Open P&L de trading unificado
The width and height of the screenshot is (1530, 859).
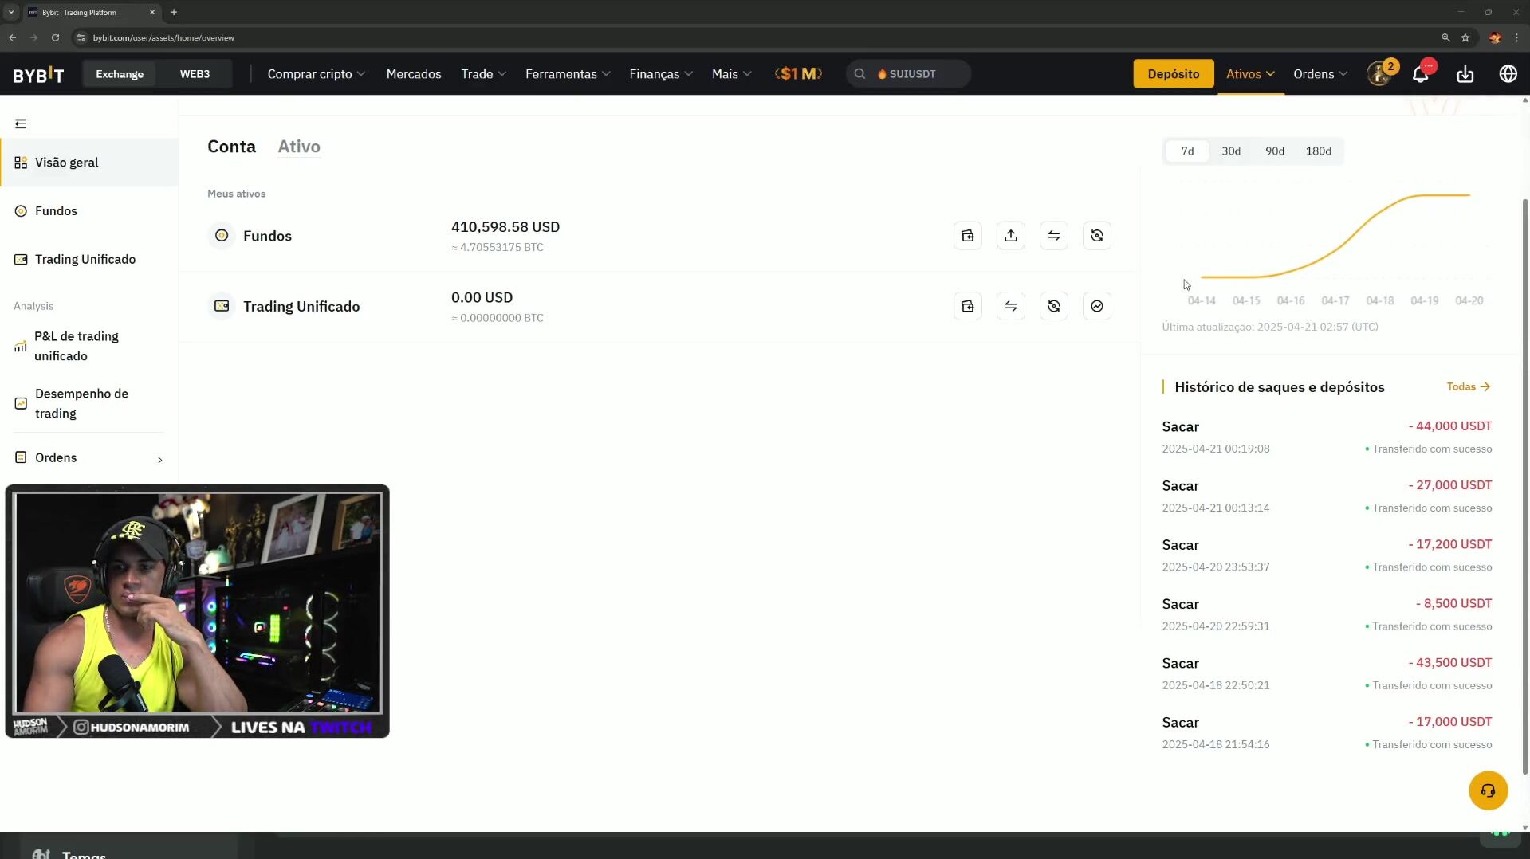tap(89, 347)
